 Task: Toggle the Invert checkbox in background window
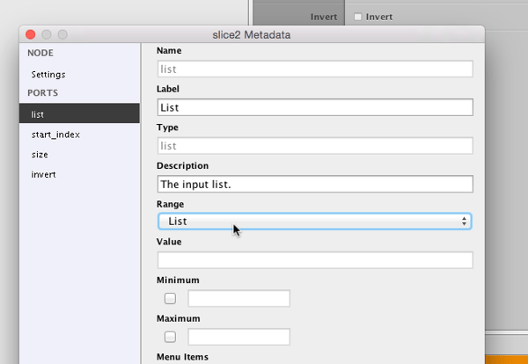click(x=357, y=17)
